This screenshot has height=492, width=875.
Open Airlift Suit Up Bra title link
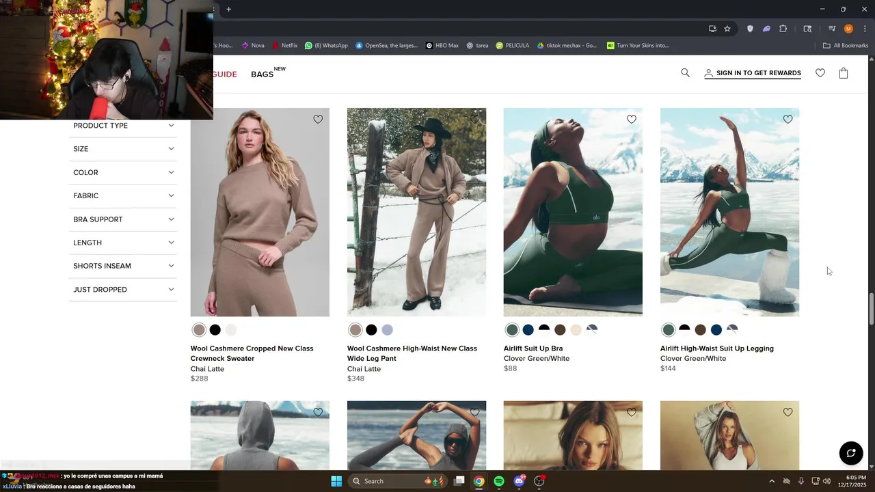pos(533,348)
